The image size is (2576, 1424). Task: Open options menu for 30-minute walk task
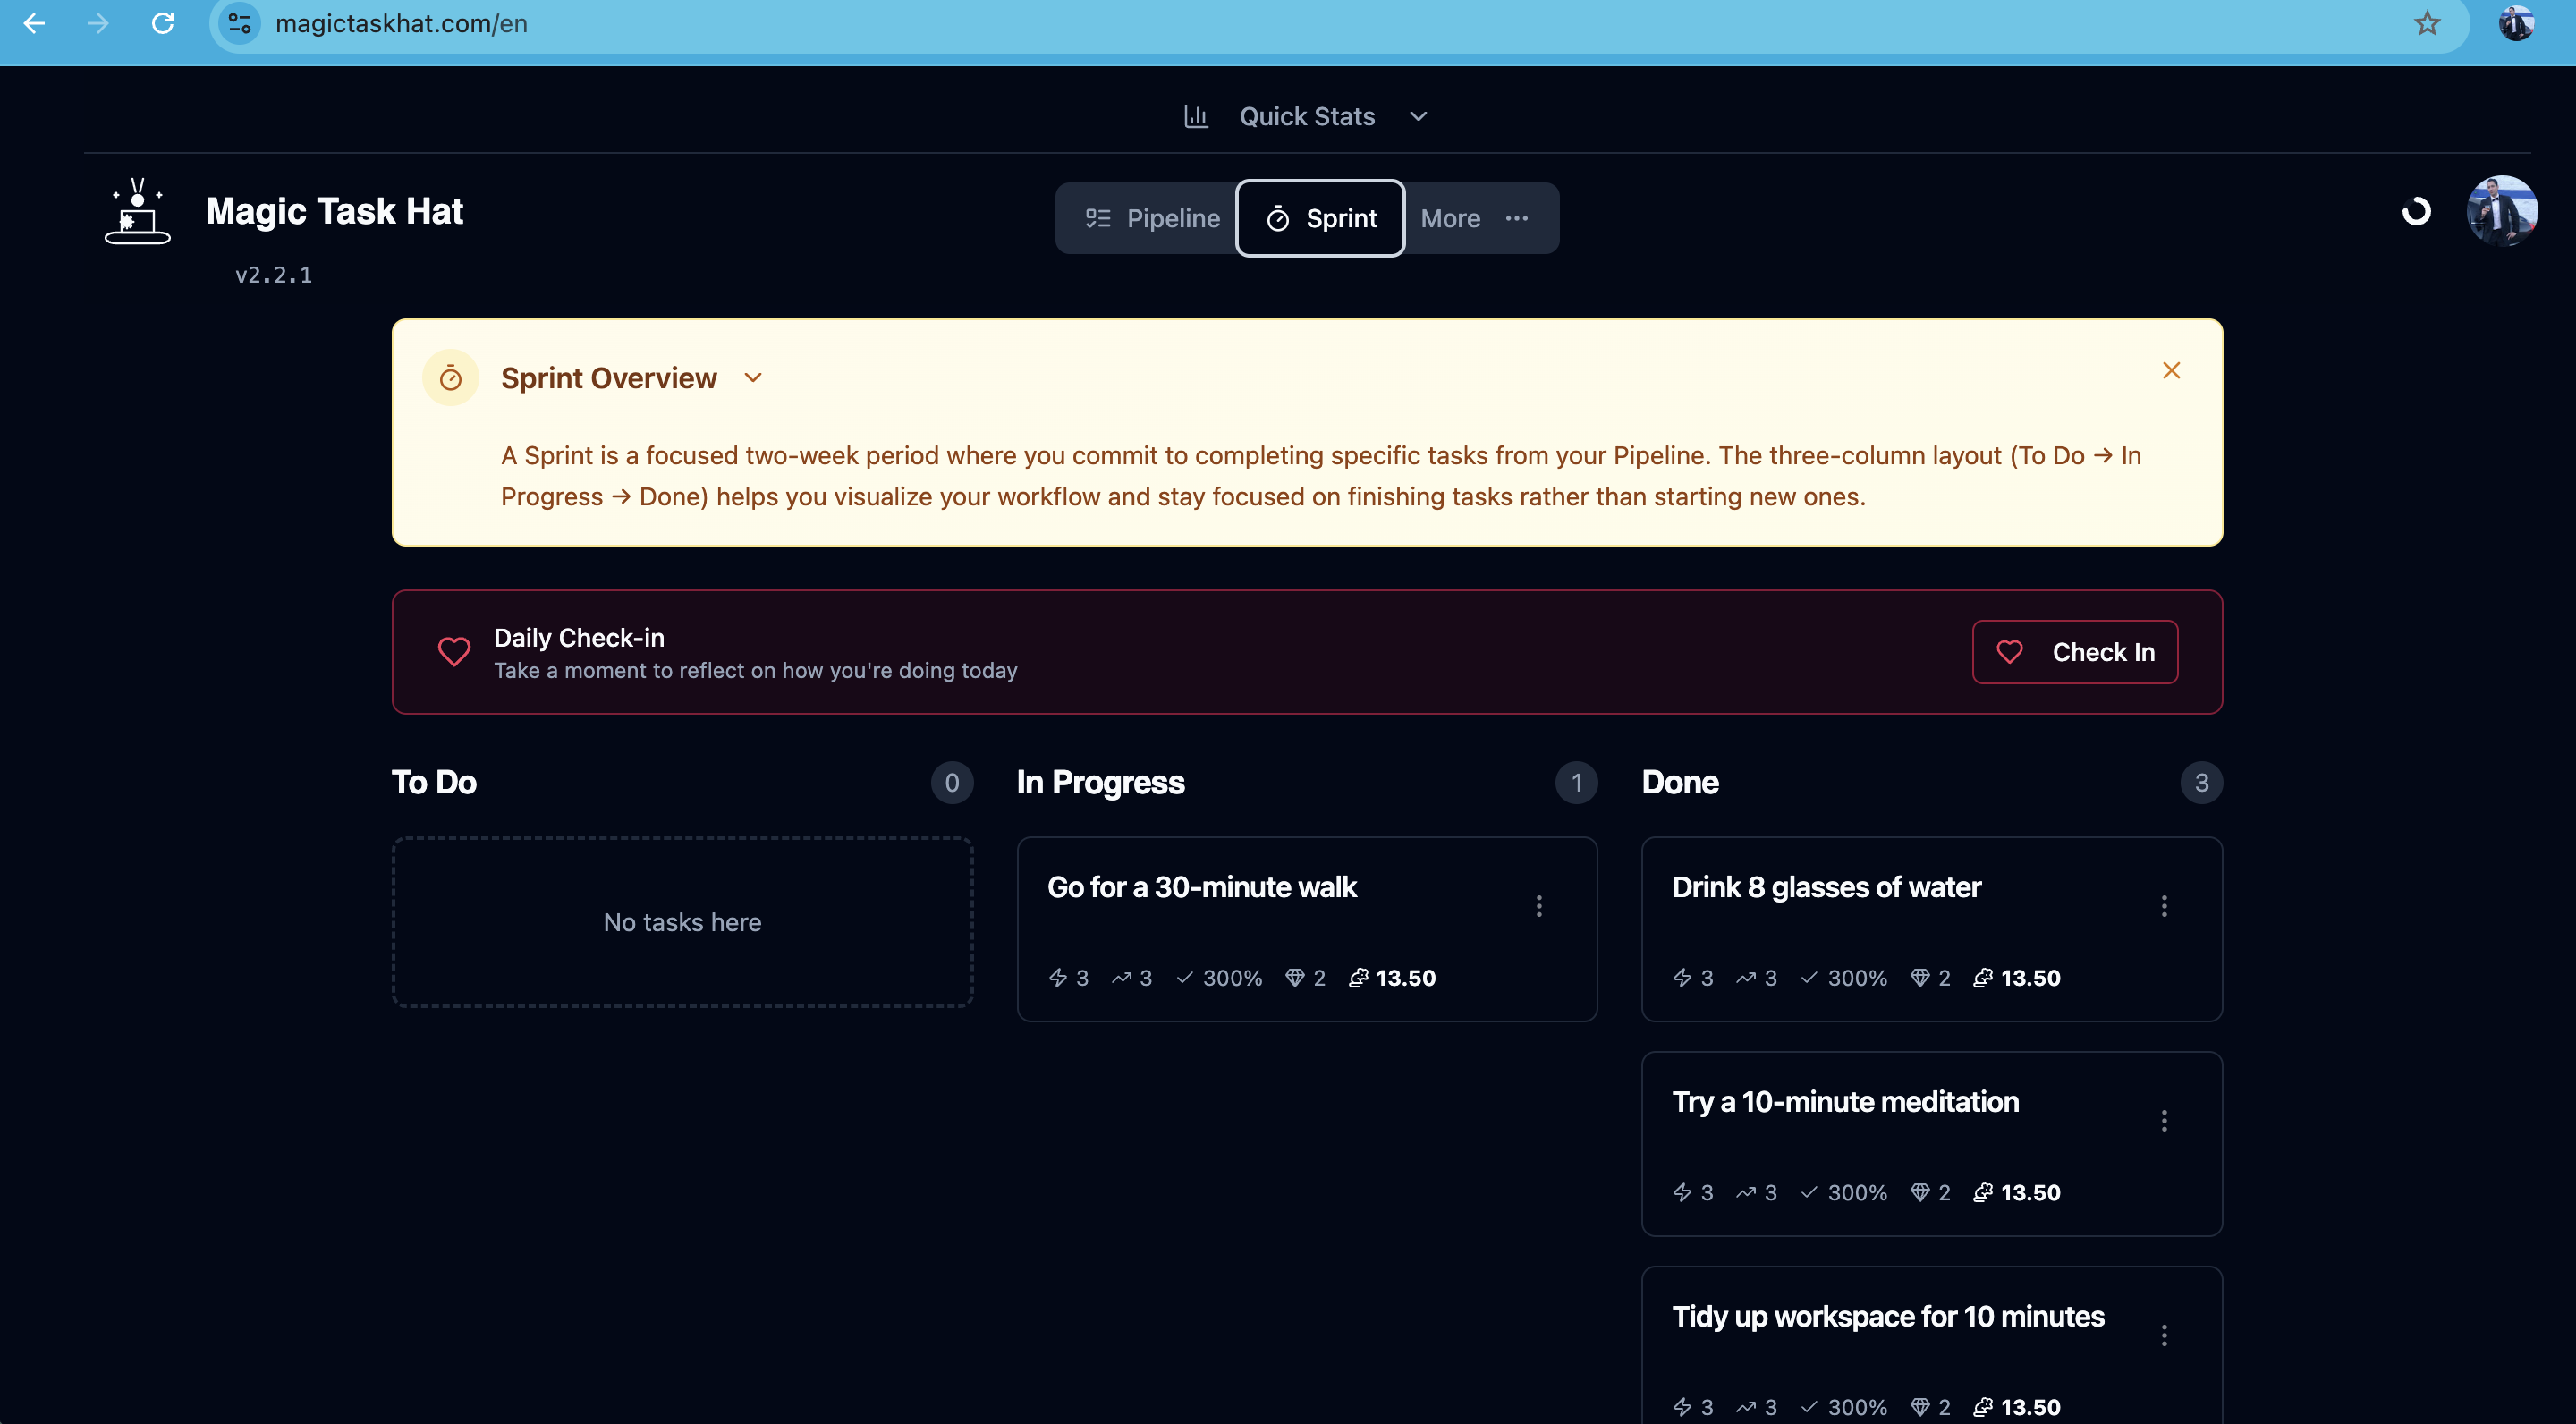click(1539, 905)
